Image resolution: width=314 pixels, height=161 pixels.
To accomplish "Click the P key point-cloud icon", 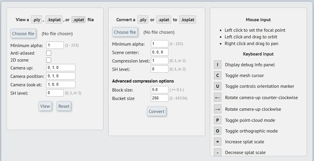I will (218, 120).
